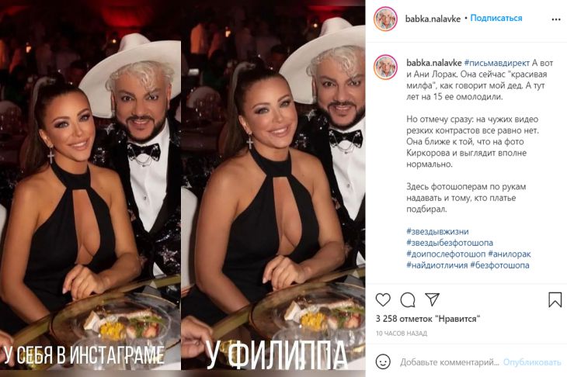View the 3 258 likes list

(x=428, y=319)
